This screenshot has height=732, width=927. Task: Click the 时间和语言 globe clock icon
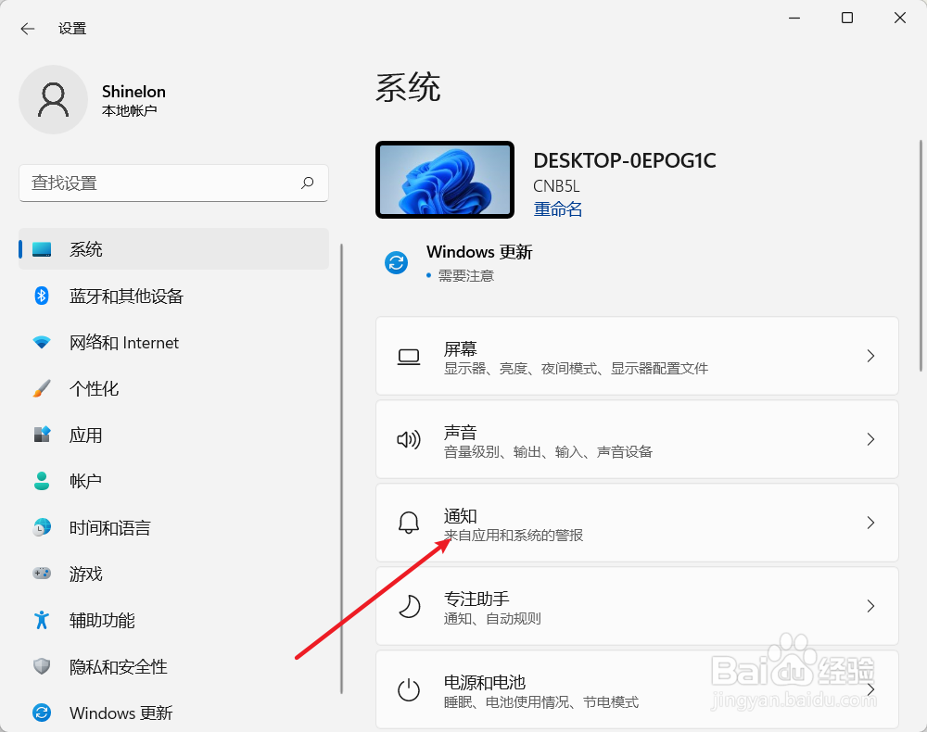(x=42, y=527)
